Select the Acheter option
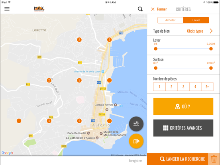The width and height of the screenshot is (220, 165). click(170, 20)
